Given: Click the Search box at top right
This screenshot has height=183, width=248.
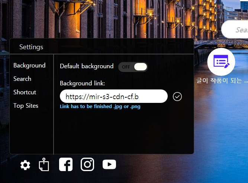Looking at the screenshot, I should [x=235, y=29].
